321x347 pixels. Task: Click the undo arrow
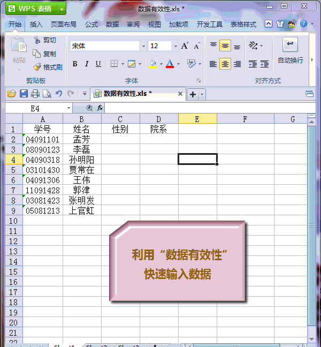pyautogui.click(x=59, y=94)
